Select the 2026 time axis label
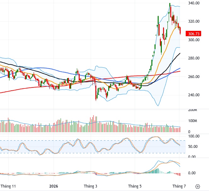The height and width of the screenshot is (191, 209). [54, 186]
